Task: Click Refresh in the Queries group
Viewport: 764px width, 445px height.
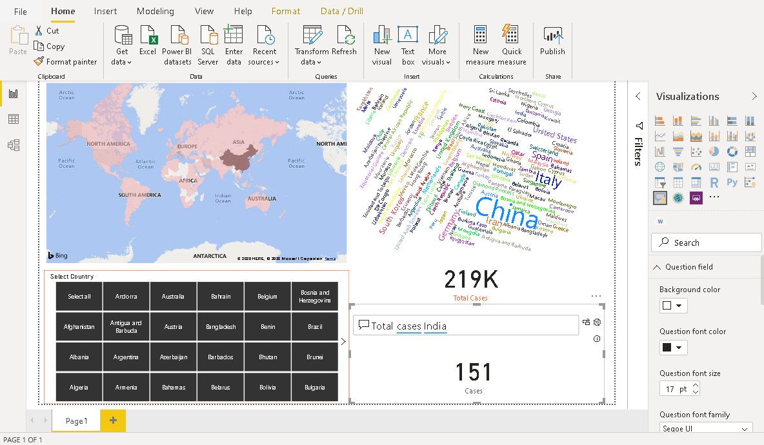Action: pyautogui.click(x=344, y=41)
